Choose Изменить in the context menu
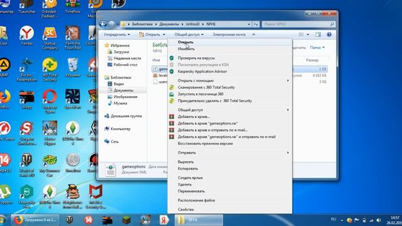The height and width of the screenshot is (226, 402). click(186, 49)
